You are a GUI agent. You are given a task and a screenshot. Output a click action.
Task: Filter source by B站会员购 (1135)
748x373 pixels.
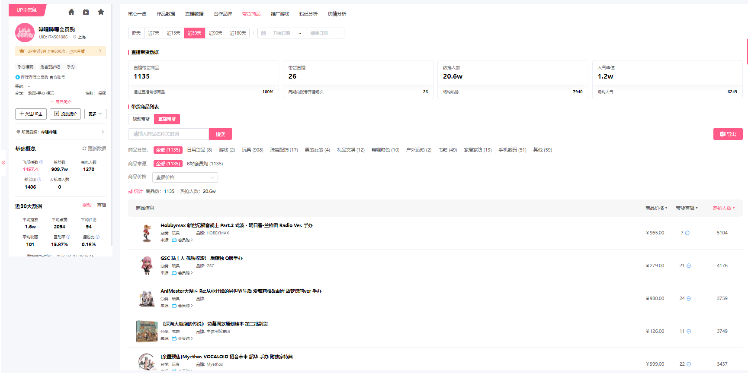click(205, 164)
